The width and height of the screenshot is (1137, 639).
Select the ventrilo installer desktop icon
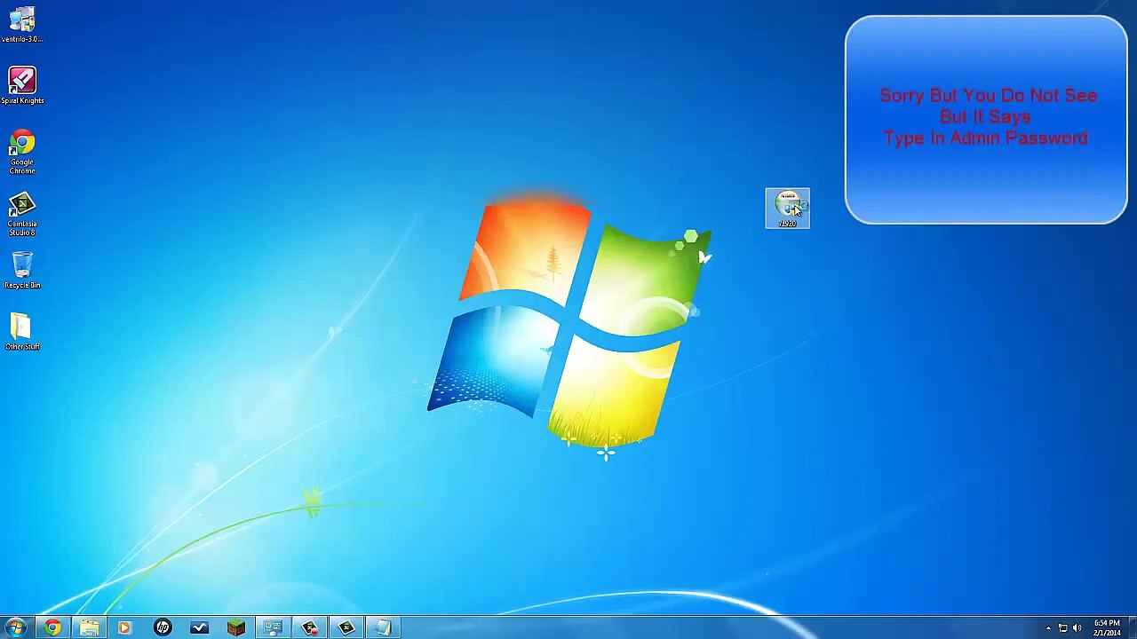22,25
